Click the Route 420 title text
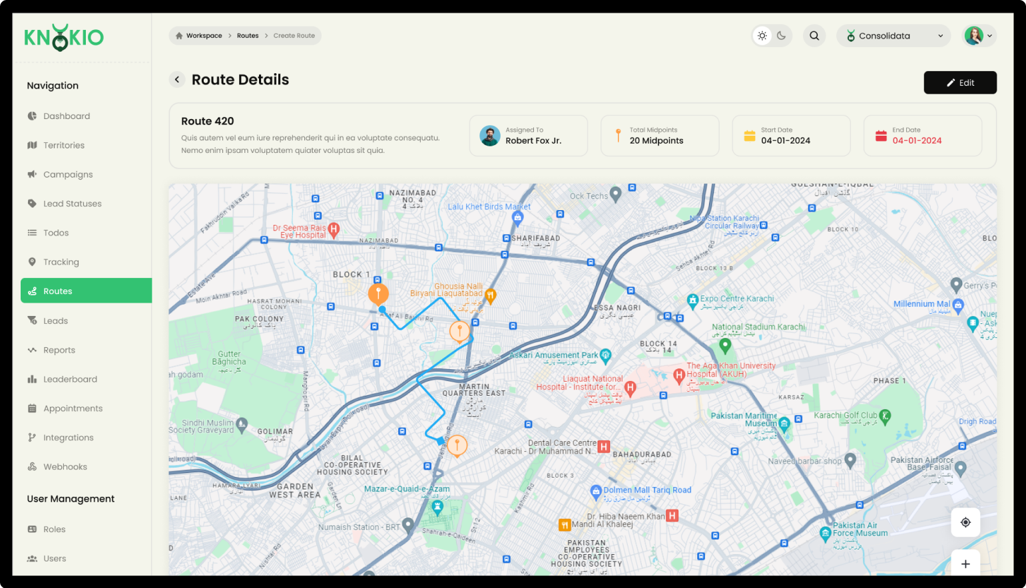The image size is (1026, 588). point(208,121)
